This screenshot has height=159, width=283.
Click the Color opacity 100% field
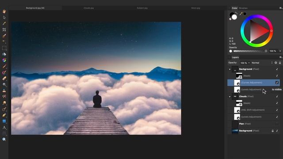(x=273, y=51)
